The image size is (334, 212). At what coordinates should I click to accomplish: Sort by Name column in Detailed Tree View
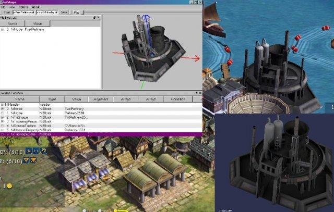coord(20,99)
